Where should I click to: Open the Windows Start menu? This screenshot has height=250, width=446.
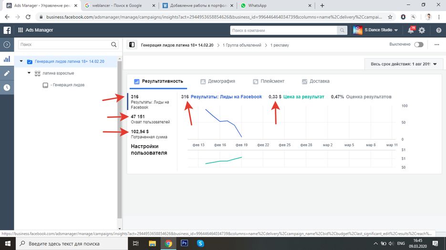coord(8,243)
